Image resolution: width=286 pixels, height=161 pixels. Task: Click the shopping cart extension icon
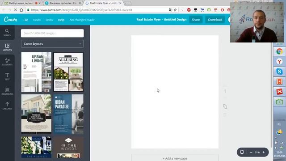click(202, 10)
